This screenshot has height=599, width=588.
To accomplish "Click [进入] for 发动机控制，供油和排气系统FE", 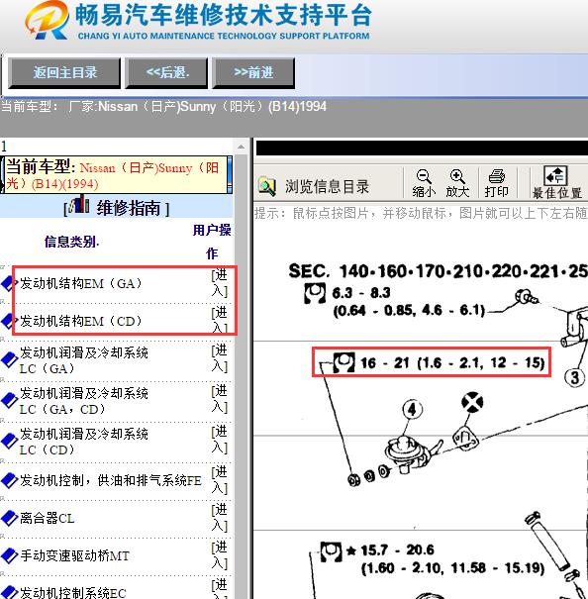I will [220, 480].
